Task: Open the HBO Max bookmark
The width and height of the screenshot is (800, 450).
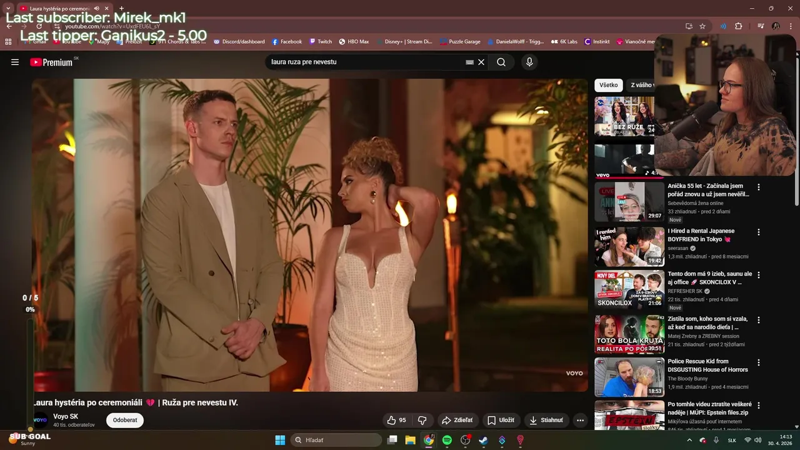Action: [x=354, y=42]
